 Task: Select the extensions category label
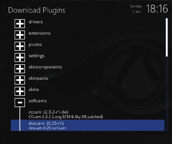(x=40, y=33)
